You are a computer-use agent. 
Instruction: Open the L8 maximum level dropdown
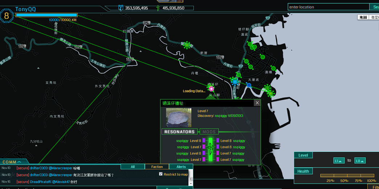pyautogui.click(x=360, y=161)
